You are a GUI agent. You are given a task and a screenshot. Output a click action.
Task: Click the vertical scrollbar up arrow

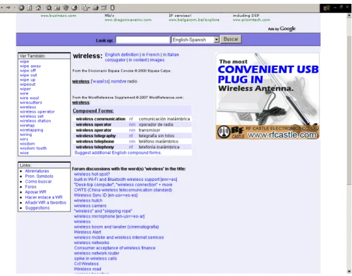tap(349, 16)
